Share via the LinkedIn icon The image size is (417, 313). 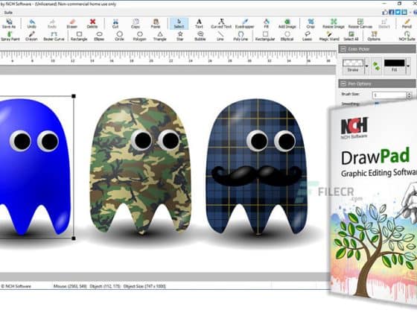[x=404, y=12]
